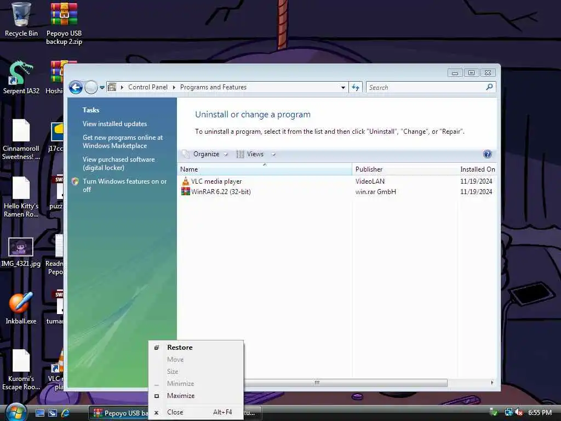Click the VLC cone icon in the list
561x421 pixels.
[x=185, y=181]
